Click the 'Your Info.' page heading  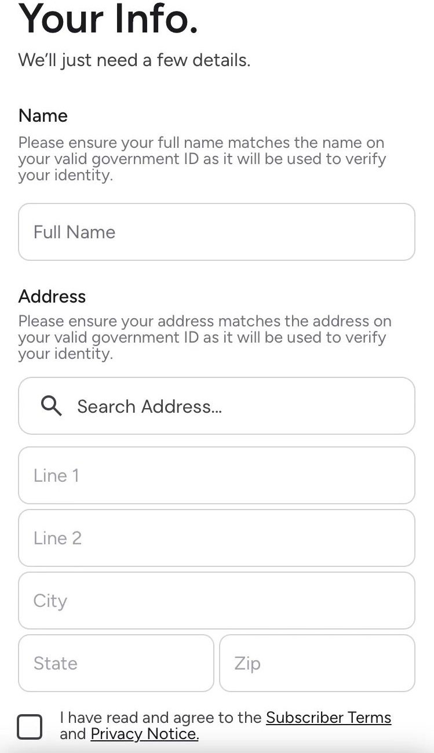coord(108,19)
